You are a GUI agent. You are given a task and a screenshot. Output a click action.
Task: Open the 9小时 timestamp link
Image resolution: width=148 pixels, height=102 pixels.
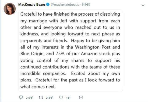point(86,4)
